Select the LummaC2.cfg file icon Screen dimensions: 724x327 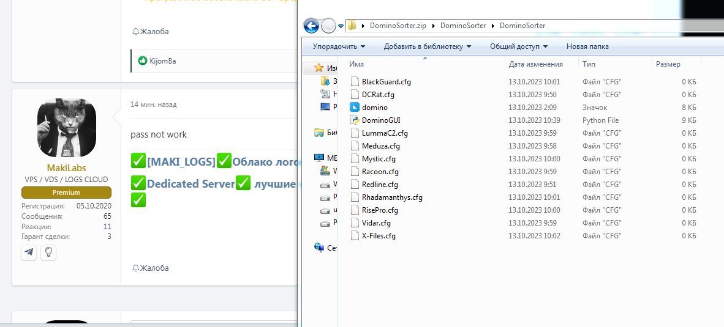click(x=355, y=133)
